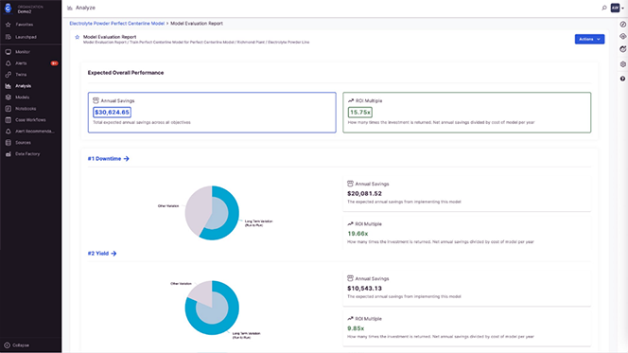Open the Sources database icon
The image size is (628, 353).
(8, 143)
